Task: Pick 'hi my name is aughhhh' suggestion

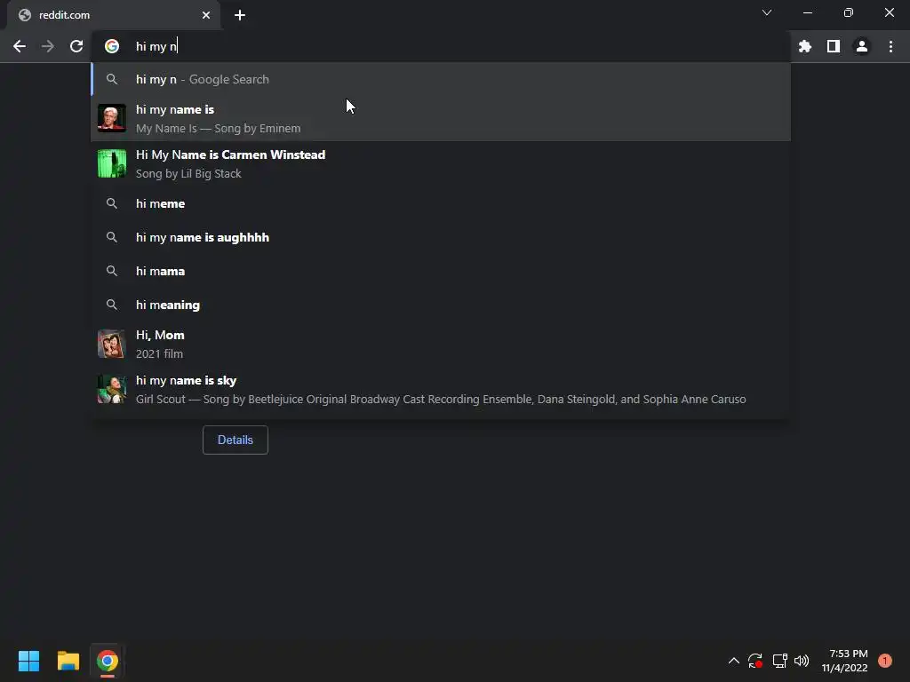Action: pos(441,237)
